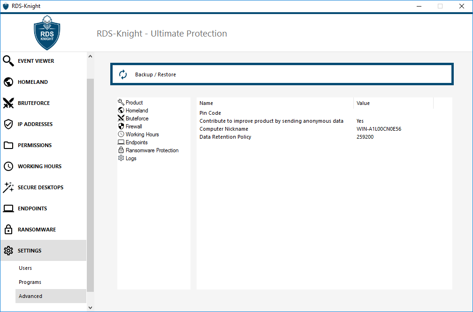Viewport: 473px width, 312px height.
Task: Select the Advanced settings submenu
Action: click(51, 296)
